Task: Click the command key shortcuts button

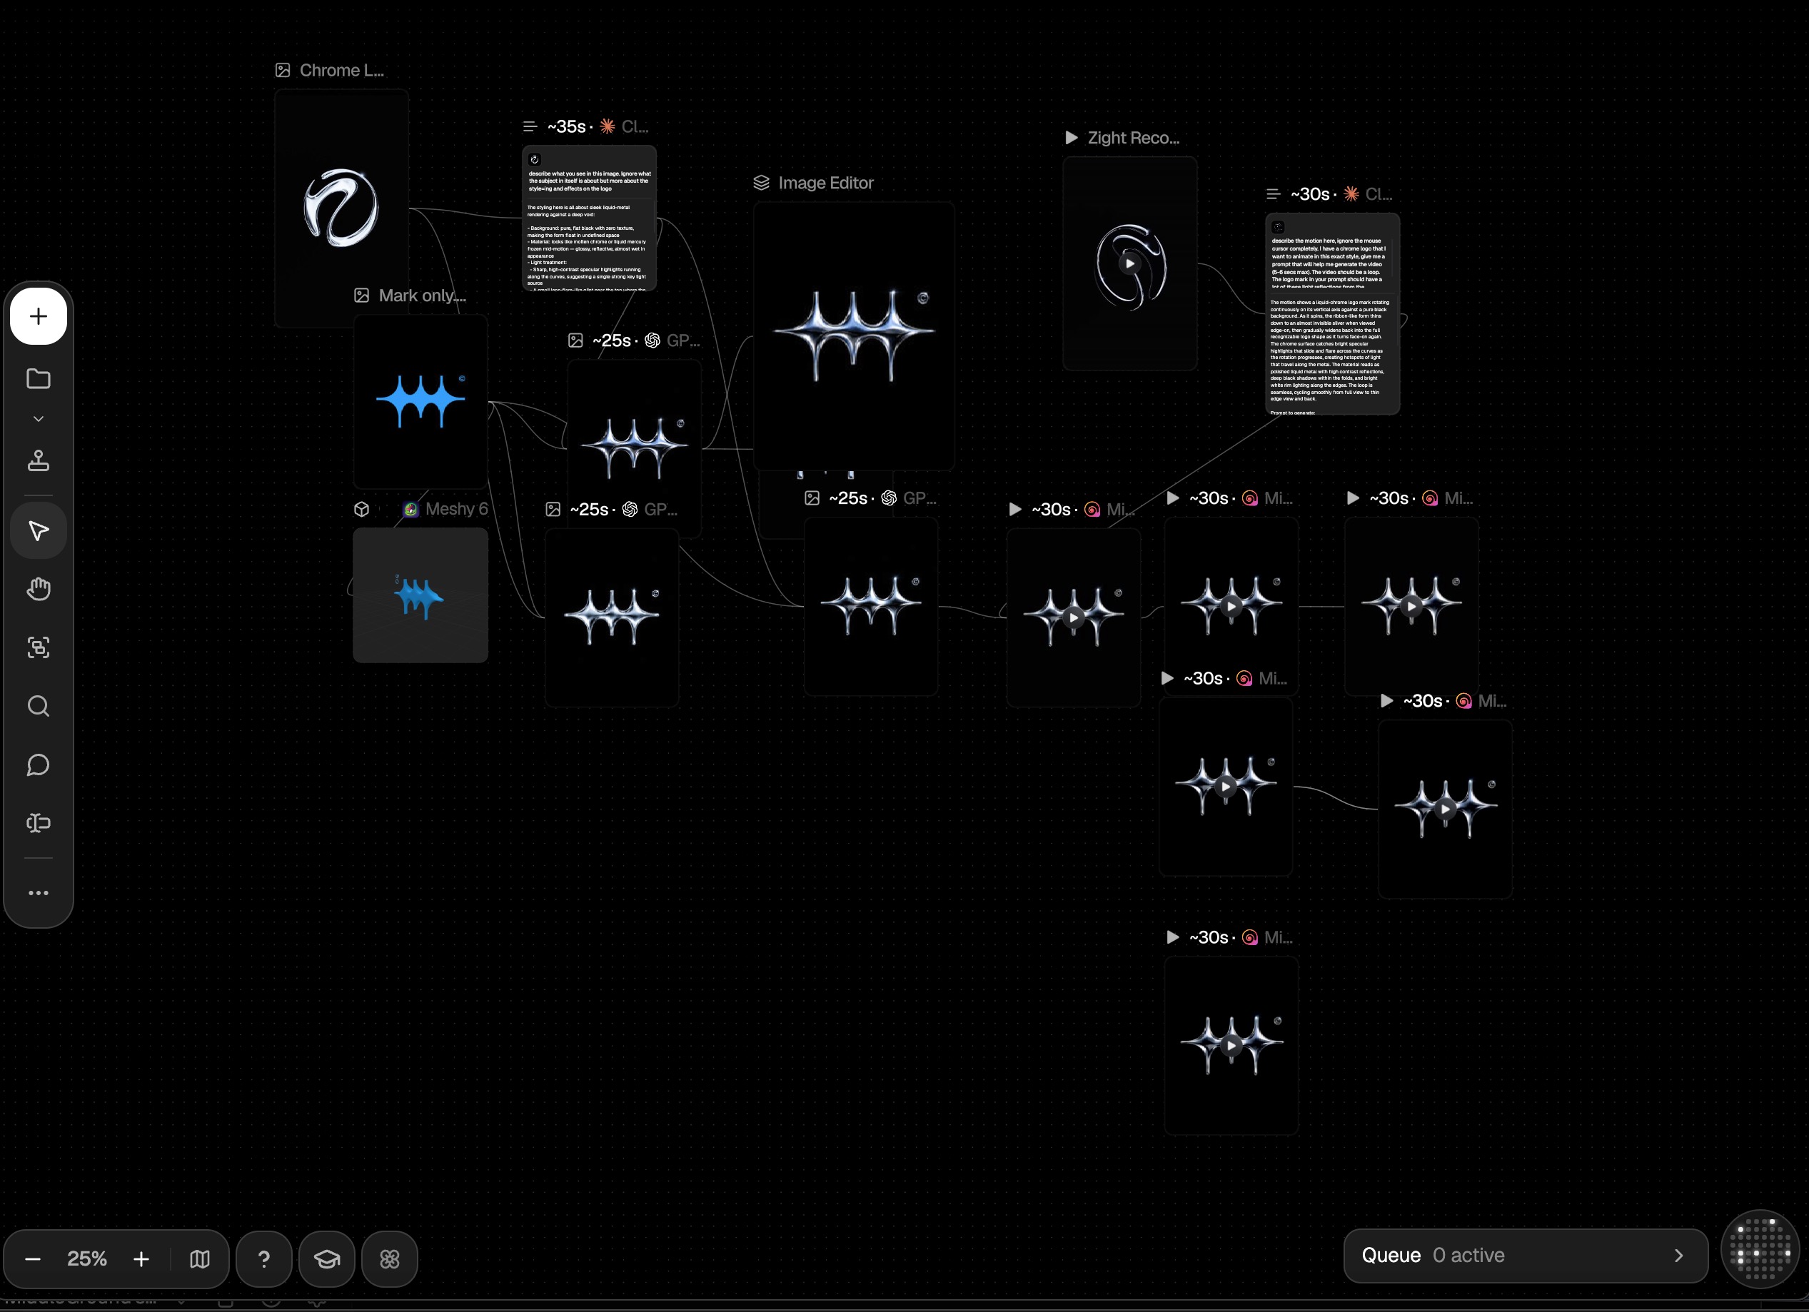Action: 390,1258
